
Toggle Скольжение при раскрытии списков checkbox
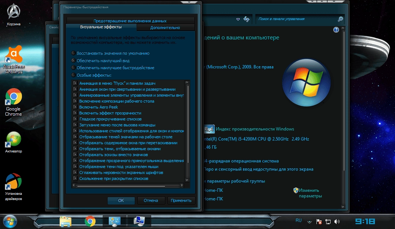click(x=75, y=178)
